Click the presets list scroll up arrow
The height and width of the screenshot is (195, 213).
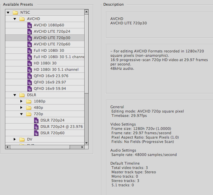(x=86, y=12)
